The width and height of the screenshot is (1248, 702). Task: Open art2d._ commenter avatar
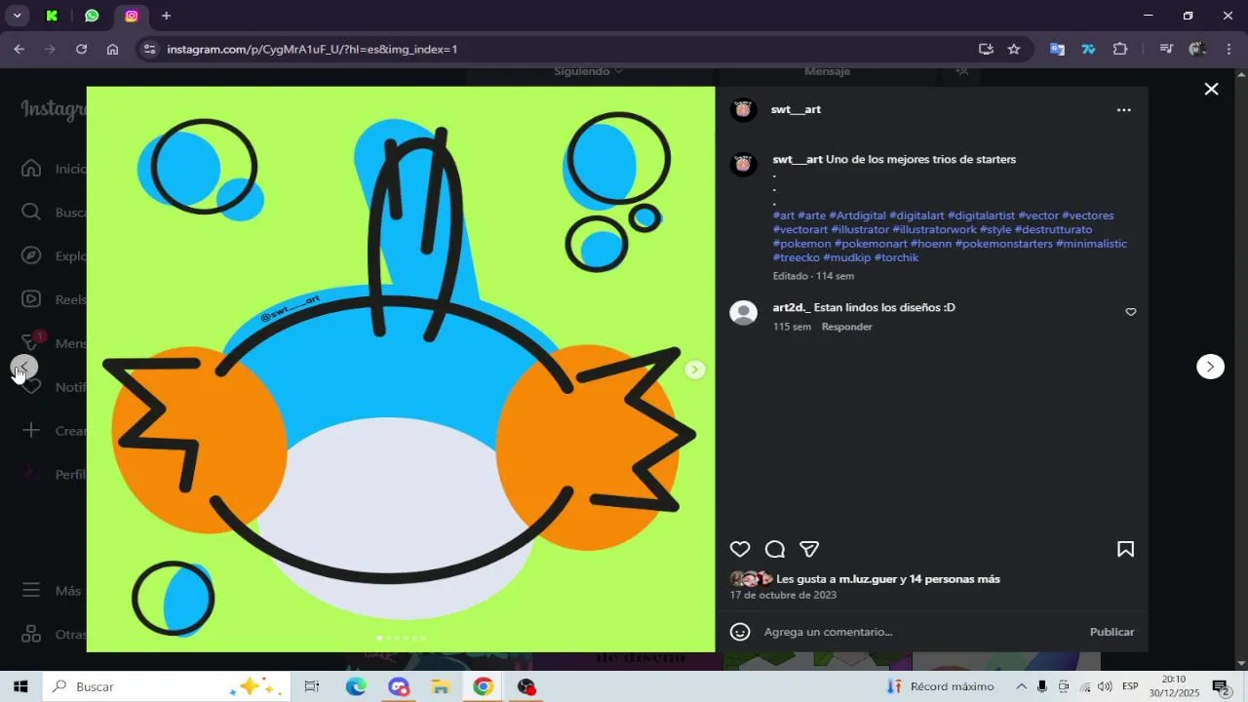744,313
